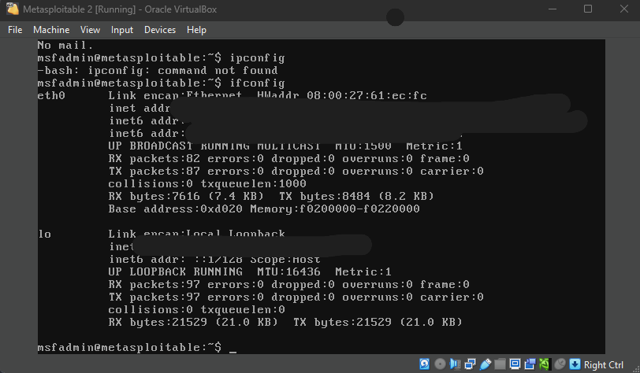640x373 pixels.
Task: Click the shared folders status icon
Action: click(x=500, y=364)
